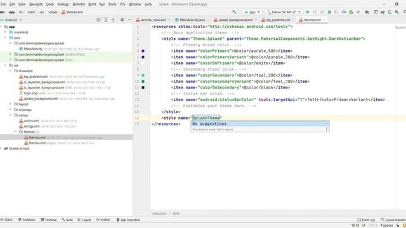406x228 pixels.
Task: Open the Terminal tool window
Action: pos(48,220)
